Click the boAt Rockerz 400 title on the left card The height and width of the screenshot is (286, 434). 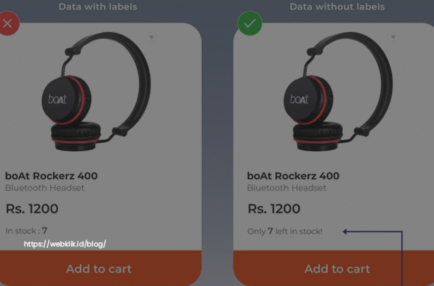[52, 176]
